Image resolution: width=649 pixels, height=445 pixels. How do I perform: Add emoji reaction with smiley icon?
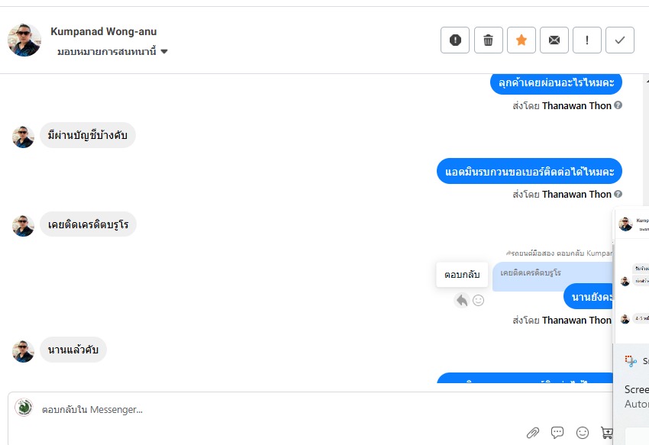pos(479,301)
